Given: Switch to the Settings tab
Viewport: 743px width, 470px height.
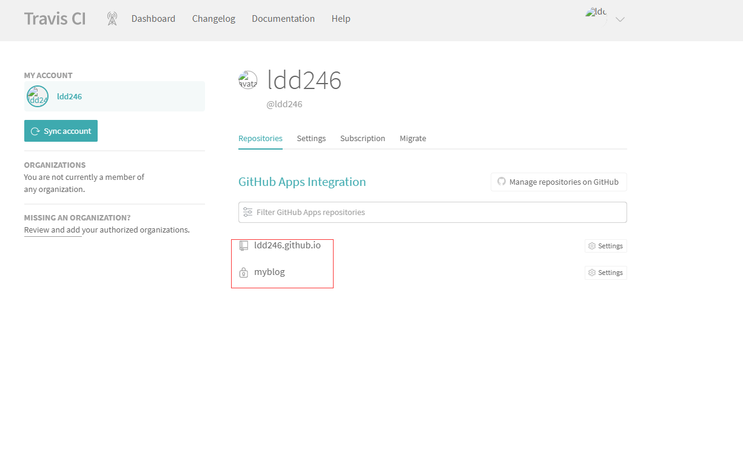Looking at the screenshot, I should [x=311, y=138].
